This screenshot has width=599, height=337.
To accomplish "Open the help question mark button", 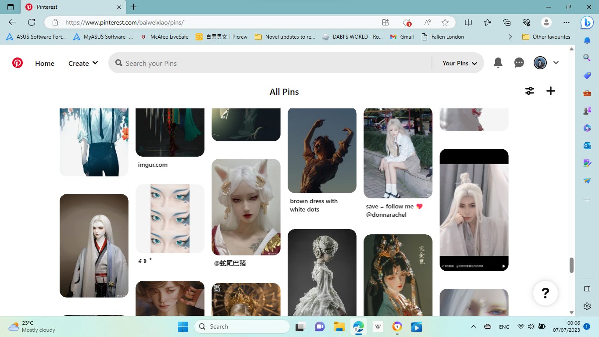I will pos(545,293).
